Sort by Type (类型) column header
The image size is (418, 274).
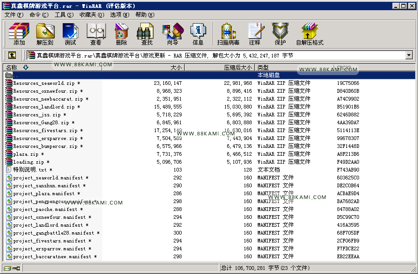tap(295, 68)
